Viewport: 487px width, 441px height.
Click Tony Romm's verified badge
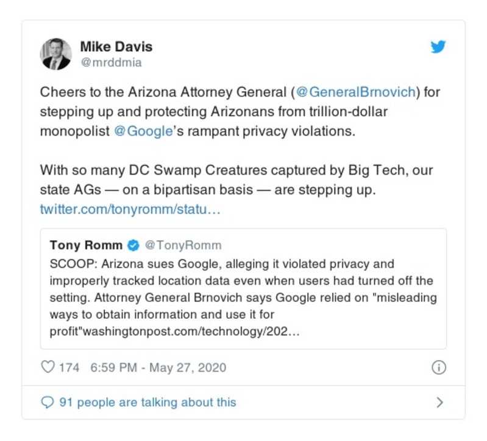click(x=133, y=245)
